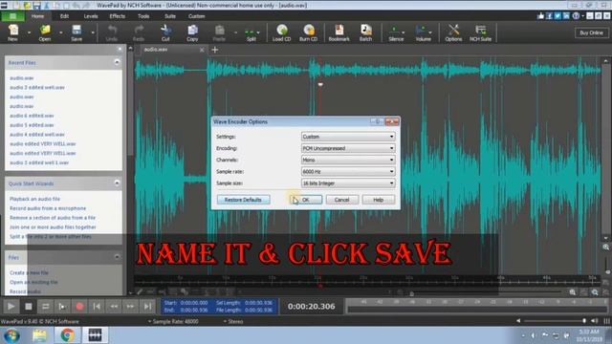Open the Edit ribbon tab
The width and height of the screenshot is (612, 344).
(64, 16)
